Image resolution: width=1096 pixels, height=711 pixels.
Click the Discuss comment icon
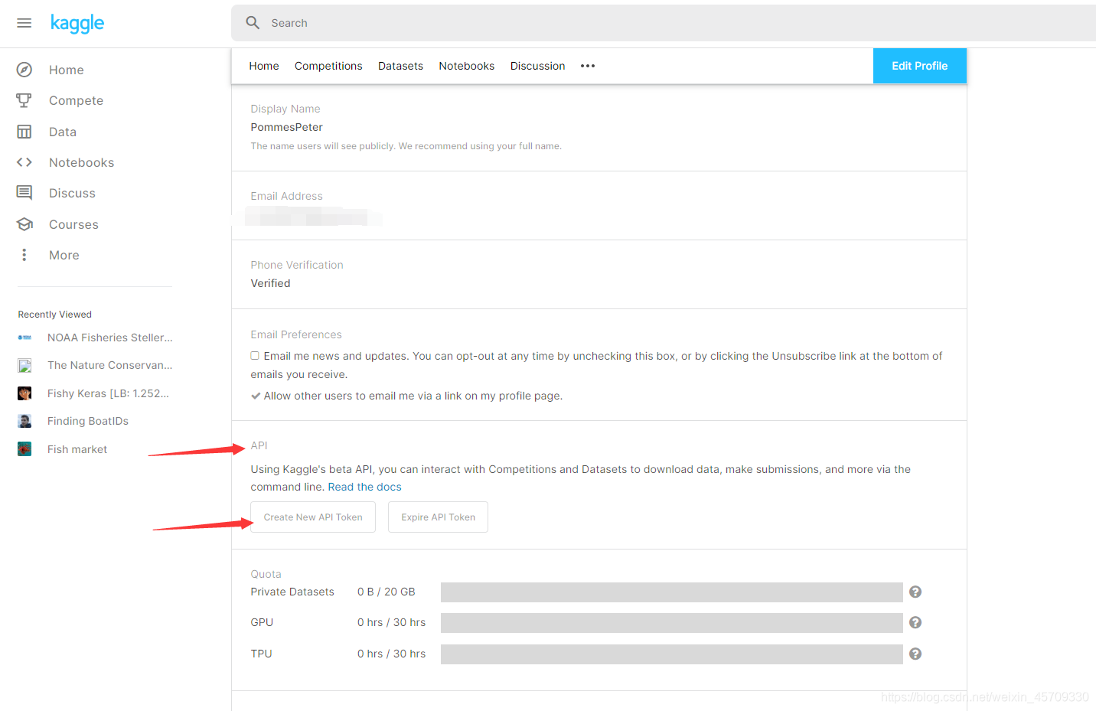[24, 193]
